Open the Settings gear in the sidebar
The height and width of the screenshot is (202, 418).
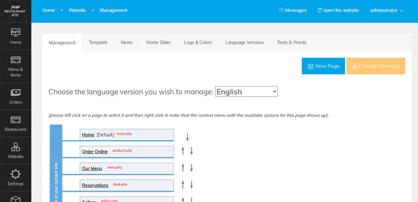pos(15,178)
